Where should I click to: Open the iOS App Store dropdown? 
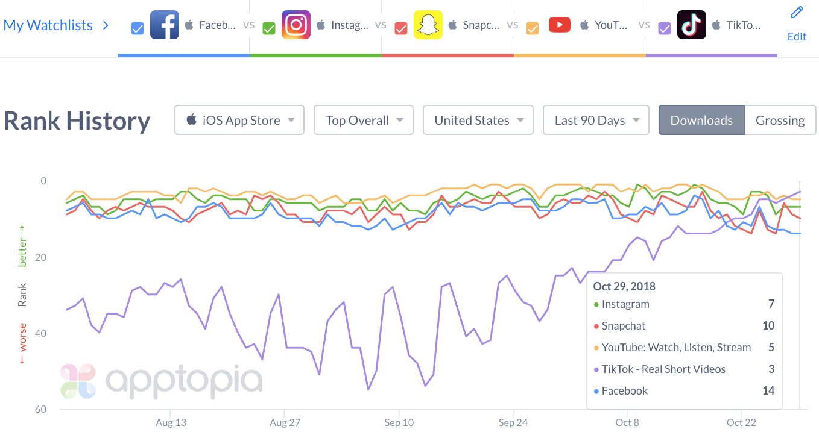[x=239, y=120]
